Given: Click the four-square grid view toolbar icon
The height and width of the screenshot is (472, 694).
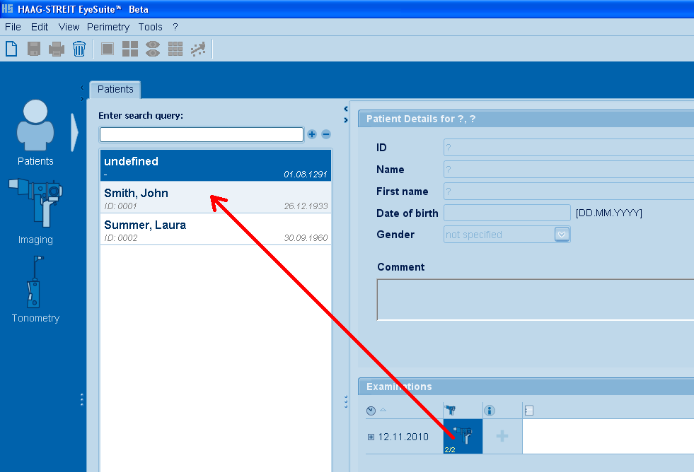Looking at the screenshot, I should [x=130, y=49].
